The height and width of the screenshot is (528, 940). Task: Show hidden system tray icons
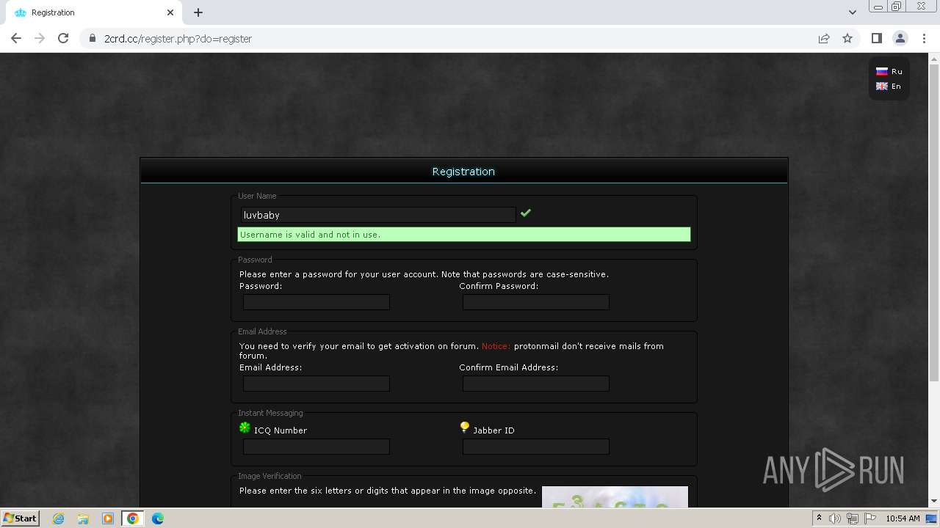point(819,518)
